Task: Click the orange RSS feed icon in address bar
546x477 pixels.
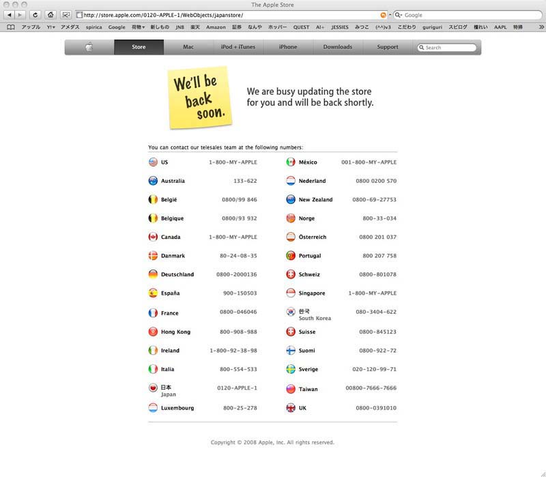Action: click(383, 15)
